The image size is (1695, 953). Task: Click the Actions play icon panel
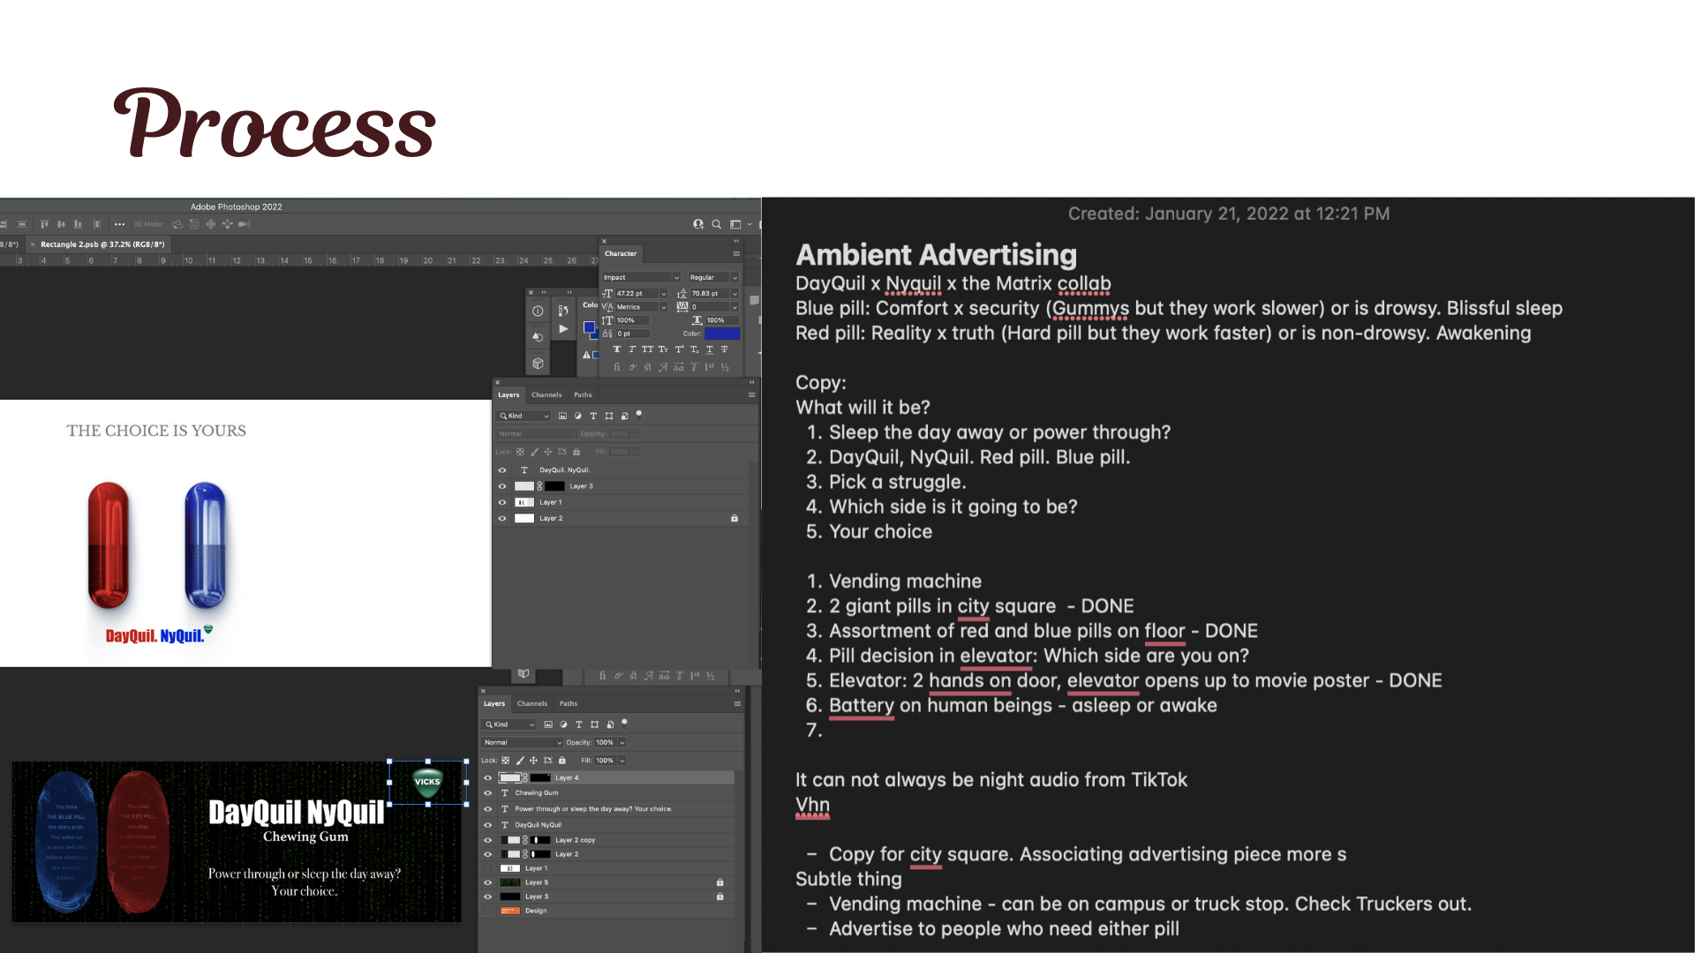pyautogui.click(x=563, y=329)
